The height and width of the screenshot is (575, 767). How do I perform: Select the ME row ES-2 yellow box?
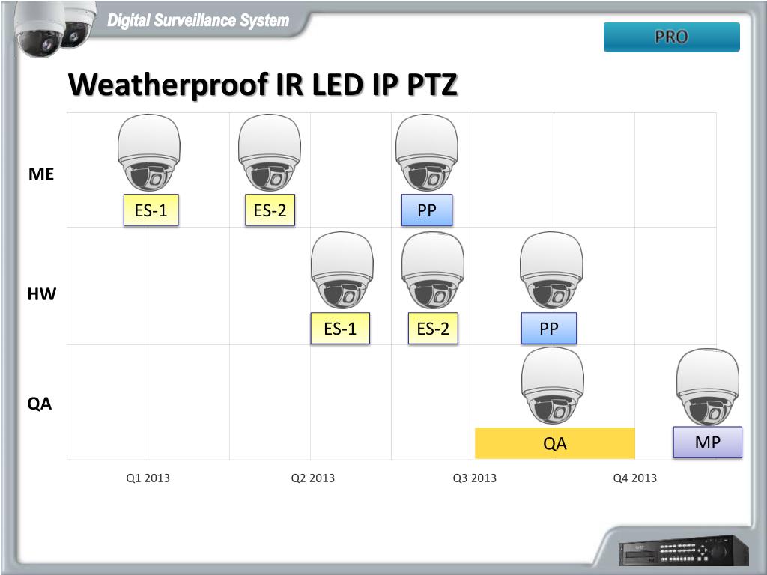tap(270, 210)
